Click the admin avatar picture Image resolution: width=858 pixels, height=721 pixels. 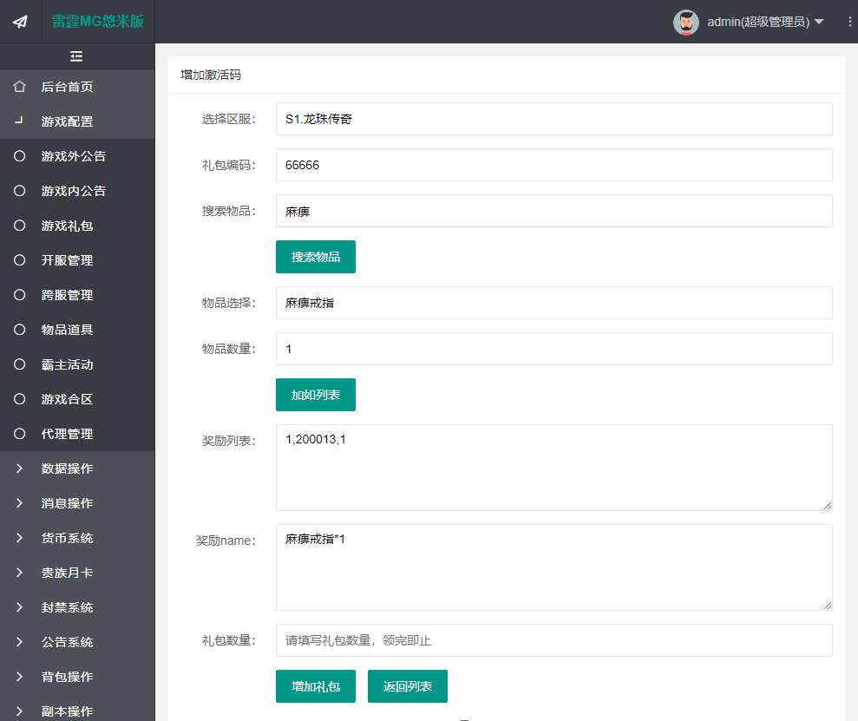[686, 21]
